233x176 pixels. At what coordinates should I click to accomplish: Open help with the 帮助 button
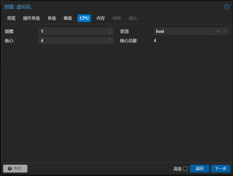point(15,169)
